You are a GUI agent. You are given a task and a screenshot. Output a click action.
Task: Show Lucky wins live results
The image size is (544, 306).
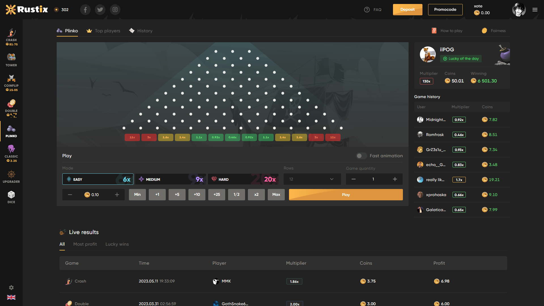coord(117,244)
